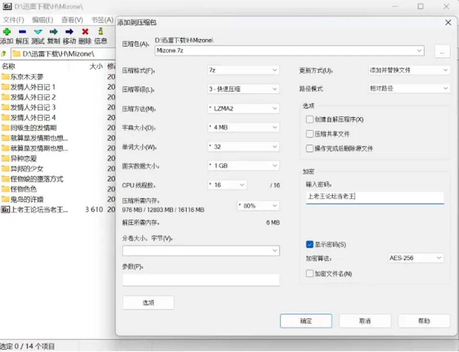Click the folder icon of 异邦的少女

pos(5,169)
